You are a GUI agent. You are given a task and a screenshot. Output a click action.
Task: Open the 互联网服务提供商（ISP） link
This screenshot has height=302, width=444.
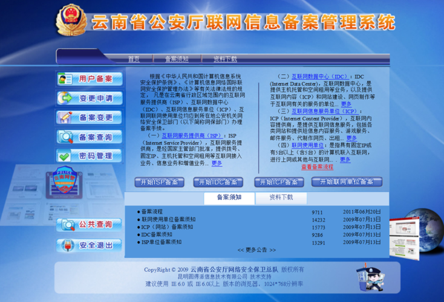[x=191, y=136]
